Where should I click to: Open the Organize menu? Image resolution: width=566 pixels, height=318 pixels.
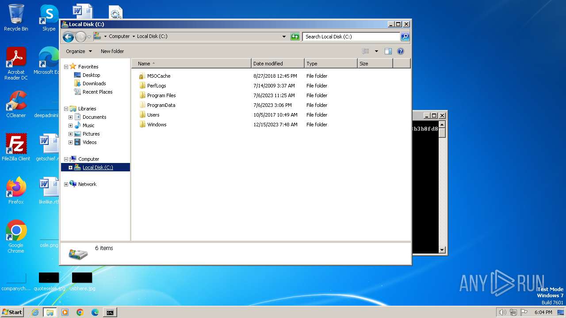[x=79, y=51]
